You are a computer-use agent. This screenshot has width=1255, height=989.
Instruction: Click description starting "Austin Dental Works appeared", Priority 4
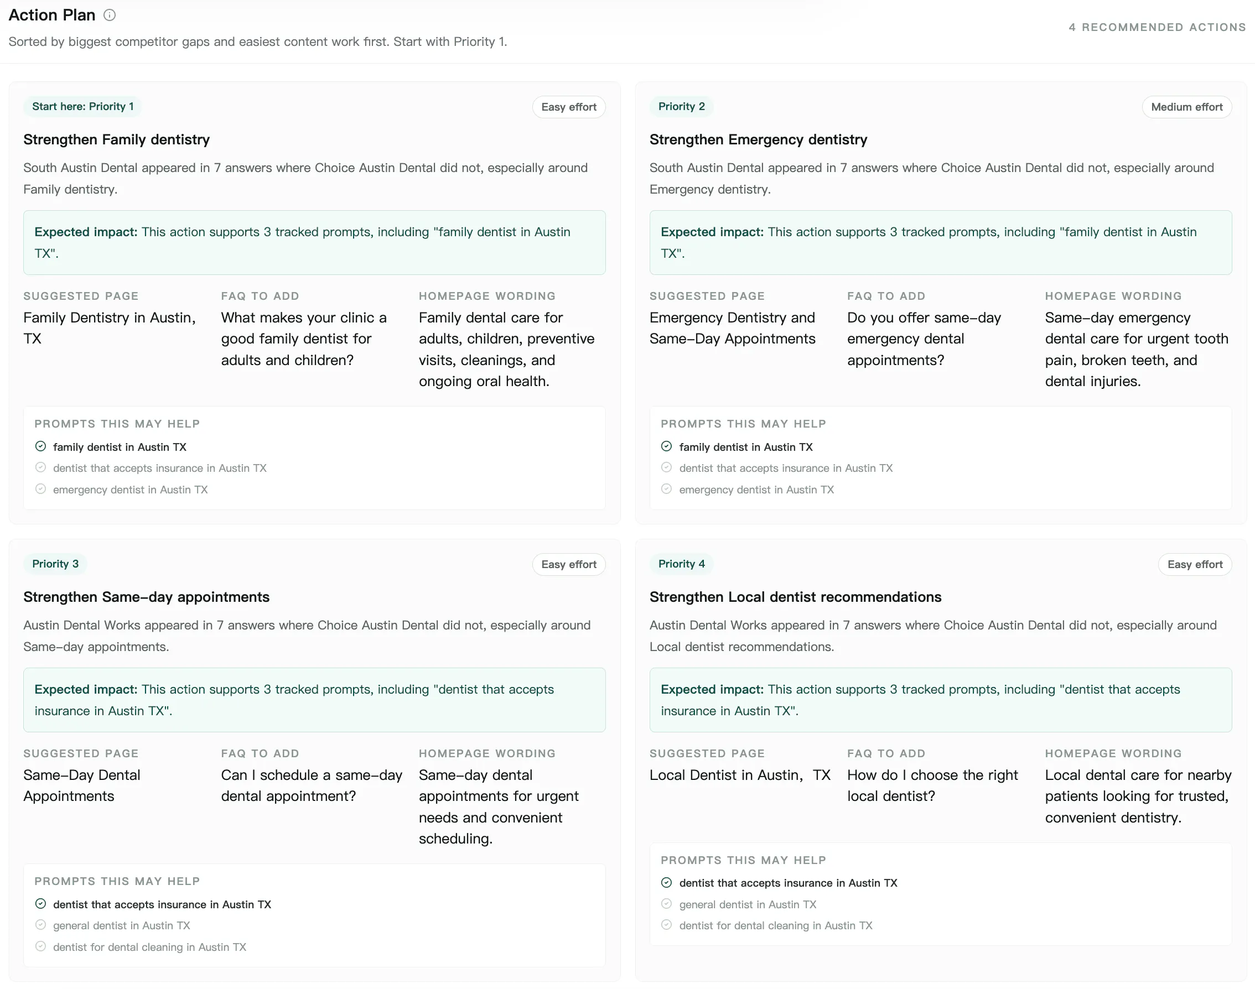pos(933,636)
